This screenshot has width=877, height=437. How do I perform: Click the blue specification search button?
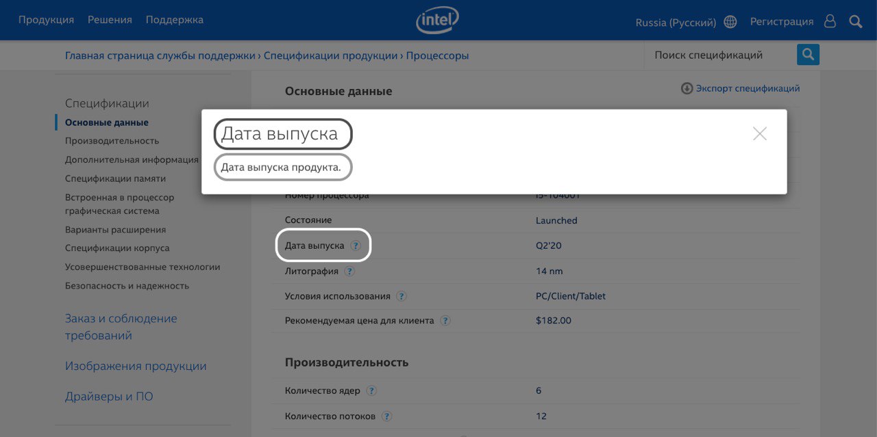click(808, 55)
